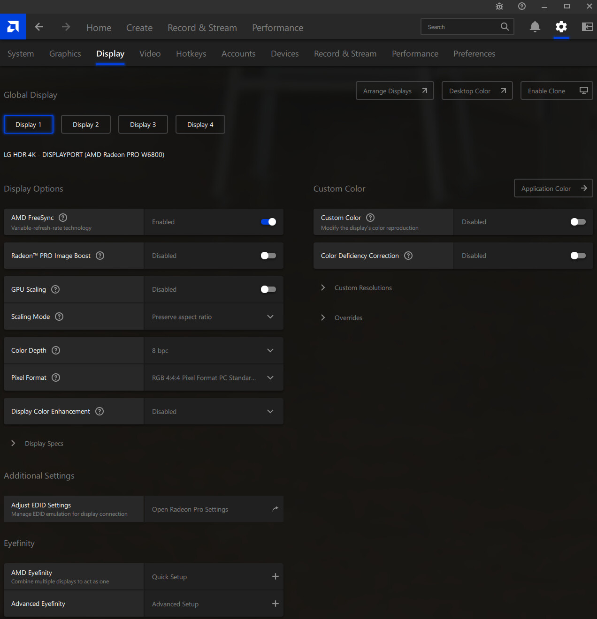Open the Color Depth dropdown
597x619 pixels.
pos(214,350)
